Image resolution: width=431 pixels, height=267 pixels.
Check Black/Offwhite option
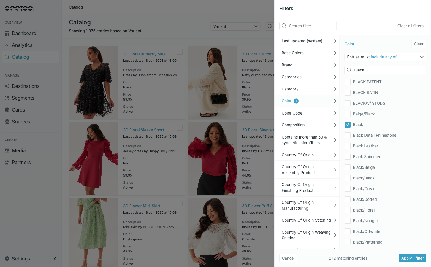(x=348, y=231)
